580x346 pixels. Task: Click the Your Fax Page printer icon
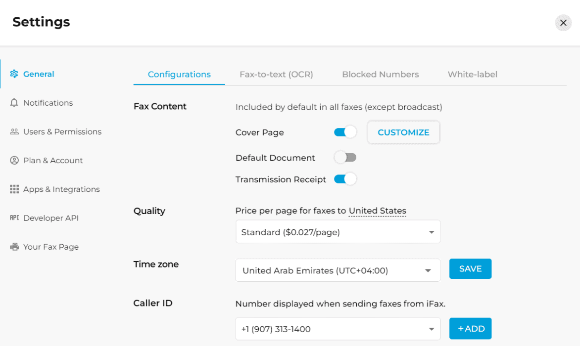point(14,247)
